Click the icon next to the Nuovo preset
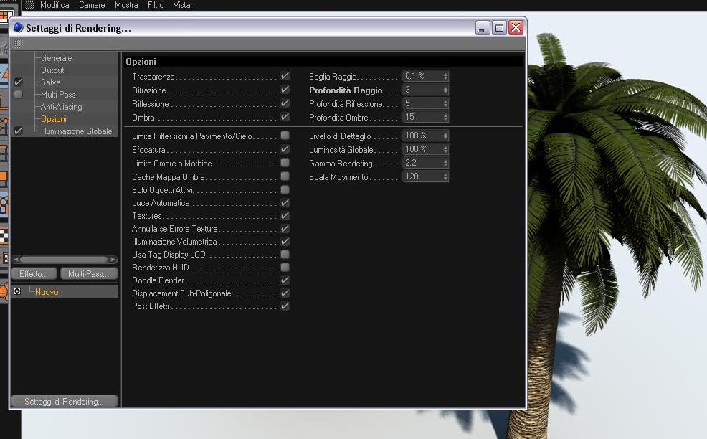Image resolution: width=707 pixels, height=439 pixels. pyautogui.click(x=17, y=291)
